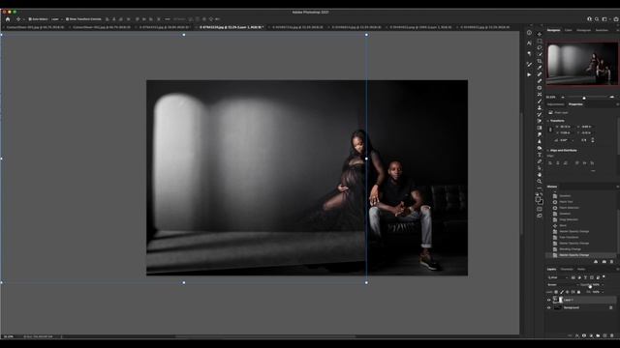The height and width of the screenshot is (348, 620).
Task: Switch to the Color panel tab
Action: click(569, 30)
